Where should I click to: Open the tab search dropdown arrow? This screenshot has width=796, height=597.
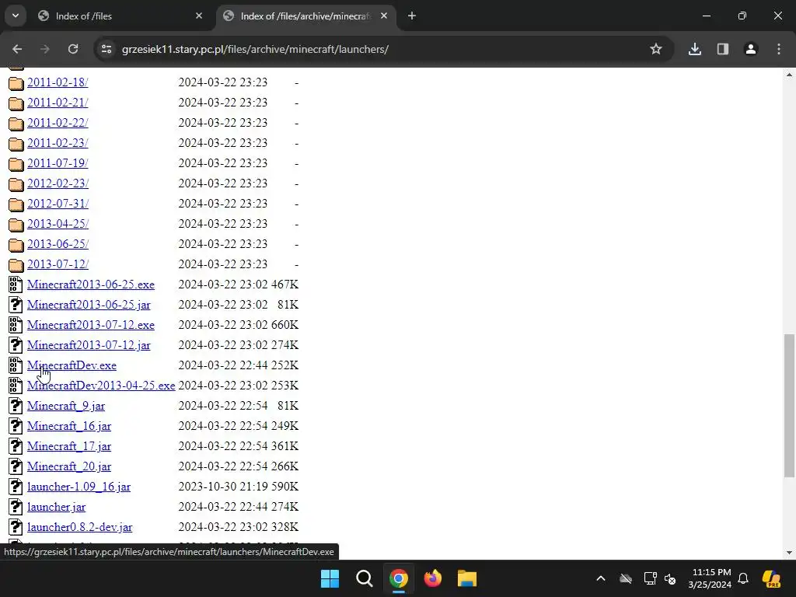(16, 16)
